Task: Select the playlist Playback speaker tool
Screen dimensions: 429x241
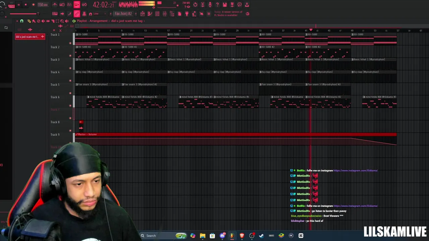Action: click(x=67, y=21)
